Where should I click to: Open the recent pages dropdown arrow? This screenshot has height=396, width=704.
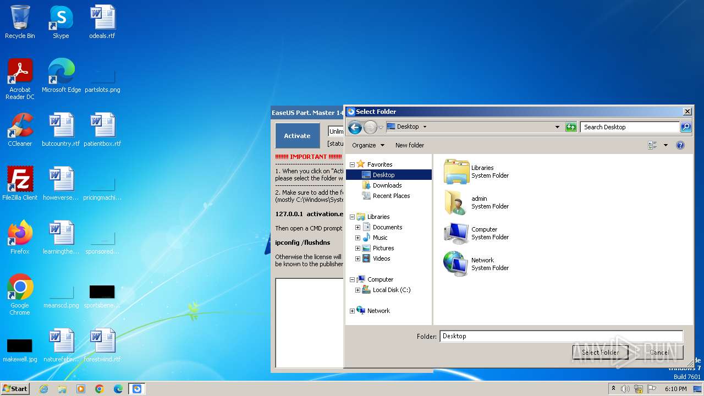[381, 128]
